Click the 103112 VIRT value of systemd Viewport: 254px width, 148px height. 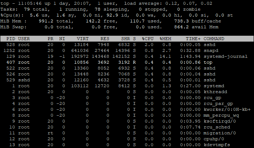tap(80, 86)
